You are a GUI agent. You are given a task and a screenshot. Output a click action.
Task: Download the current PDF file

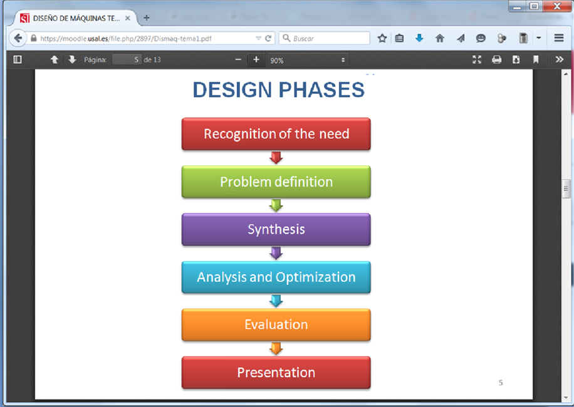tap(515, 59)
